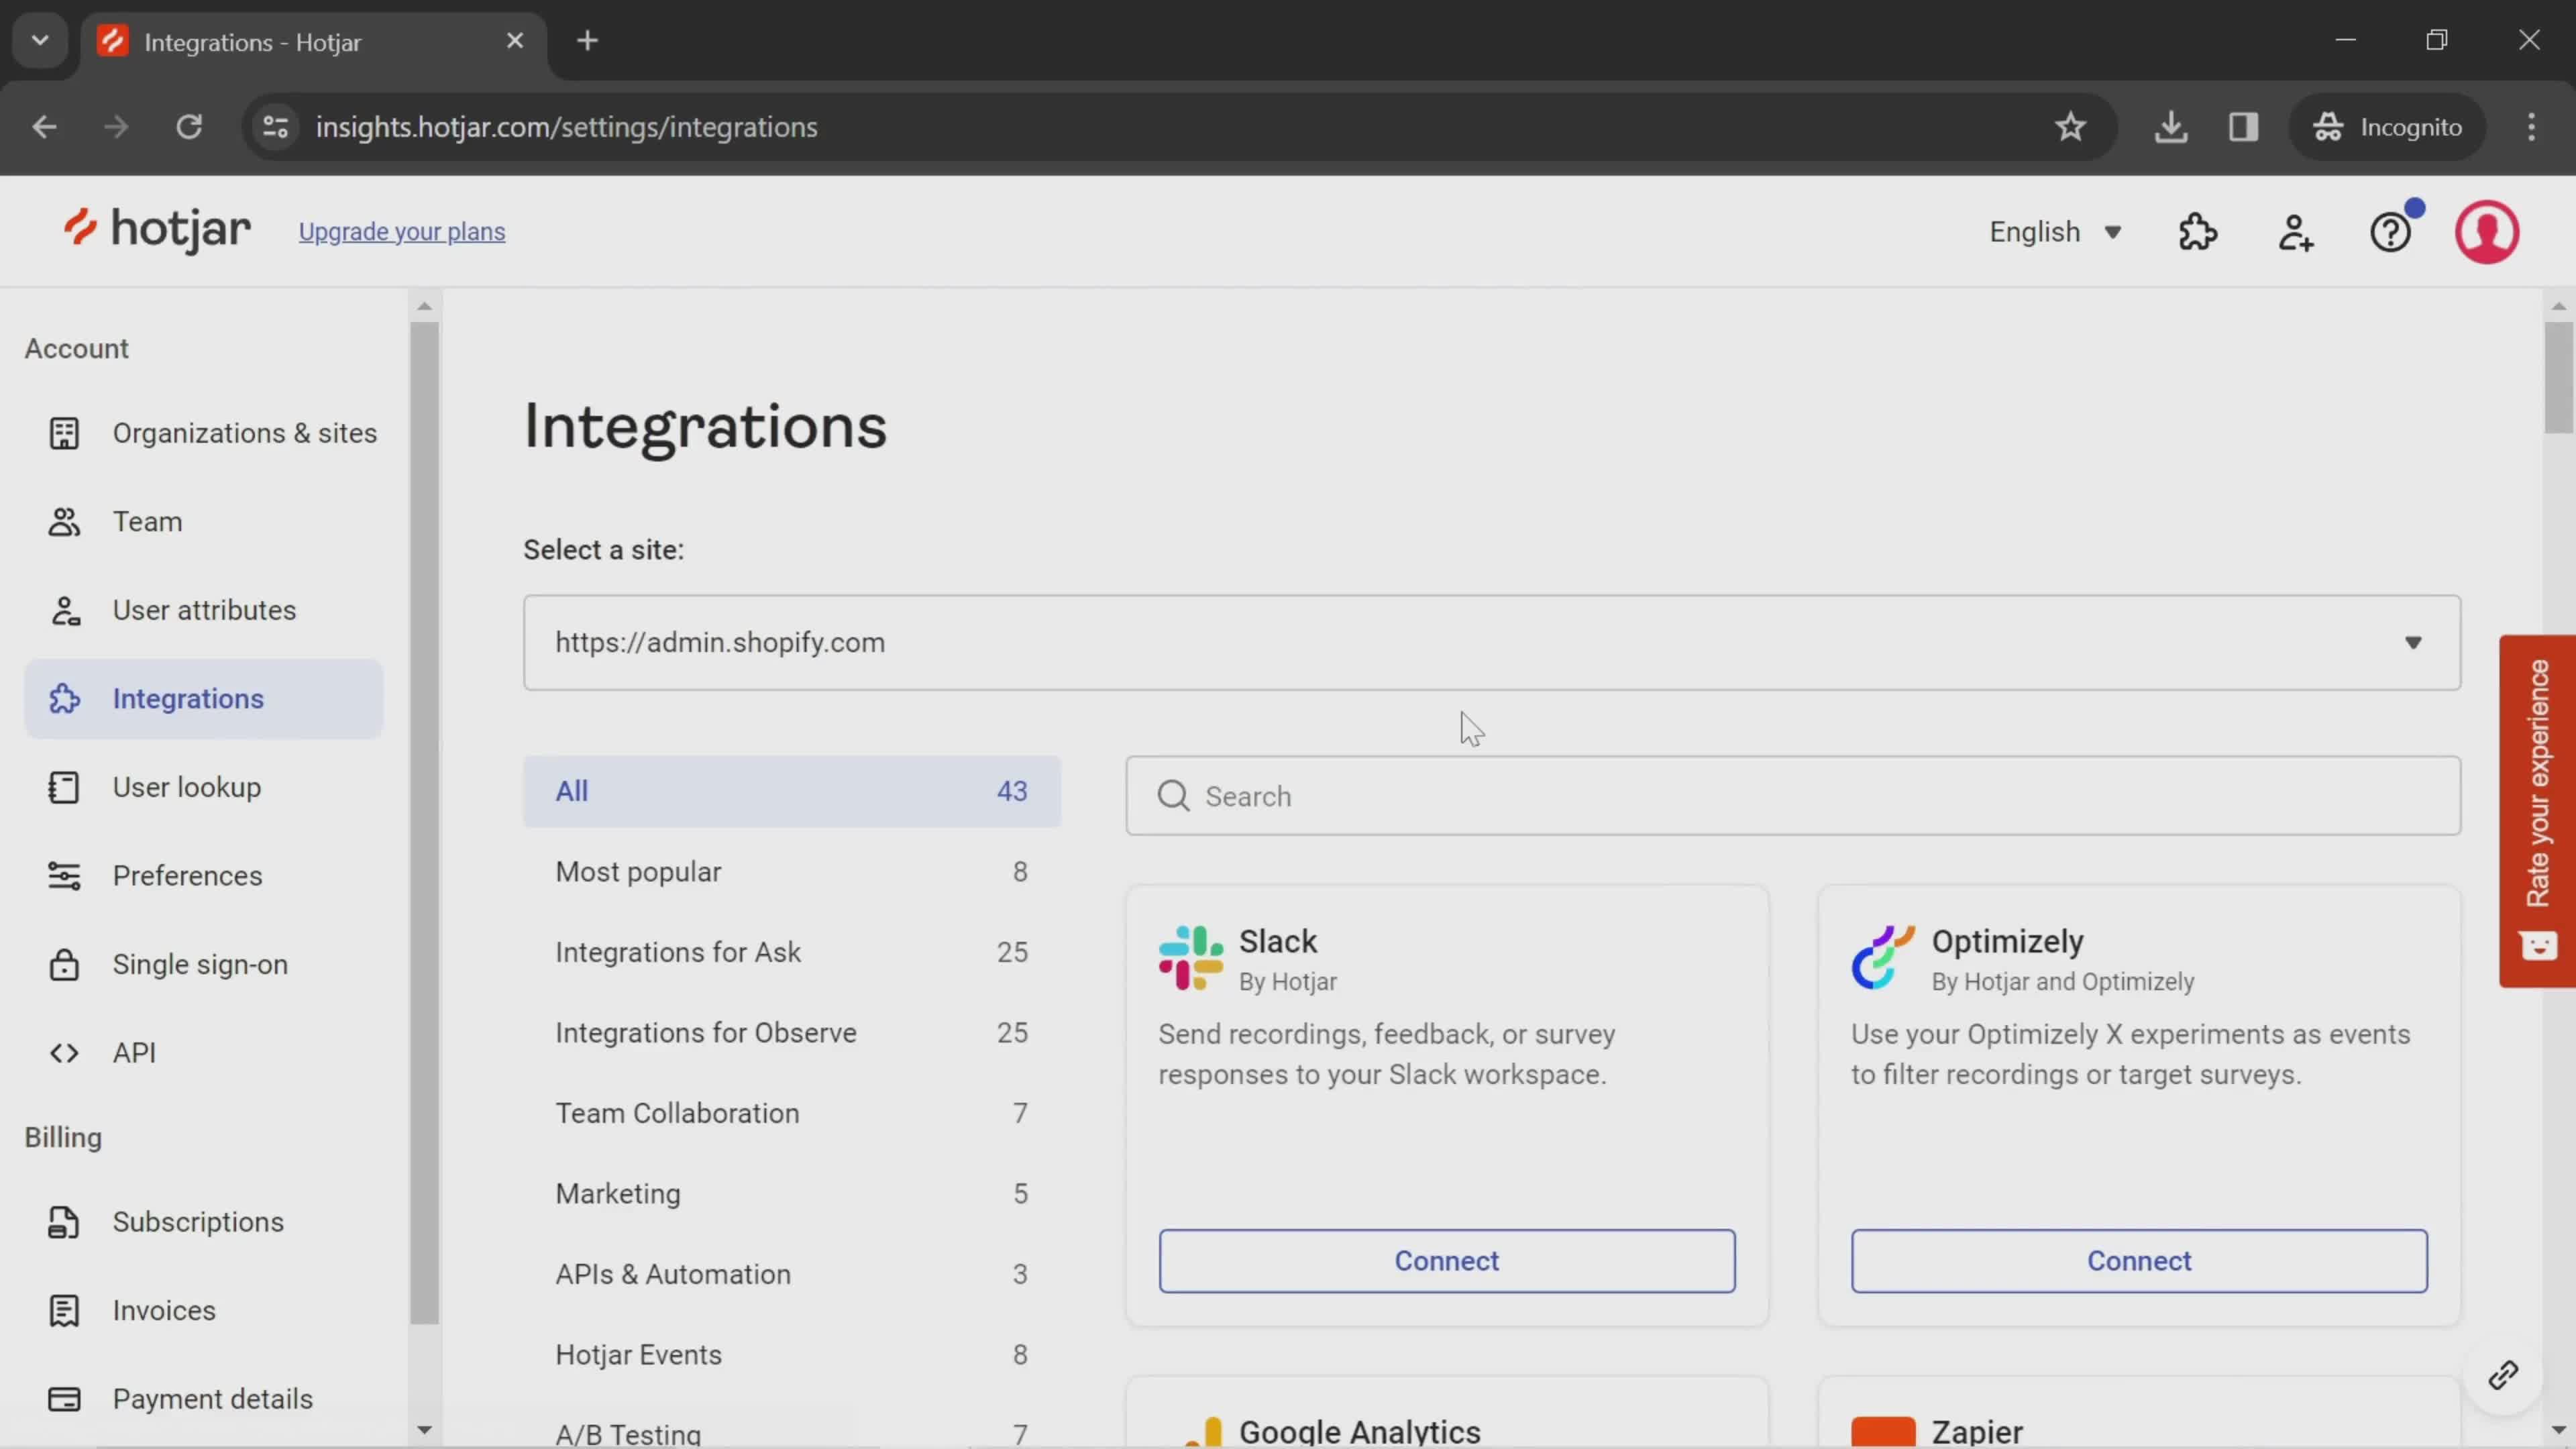Connect the Optimizely integration

coord(2139,1260)
